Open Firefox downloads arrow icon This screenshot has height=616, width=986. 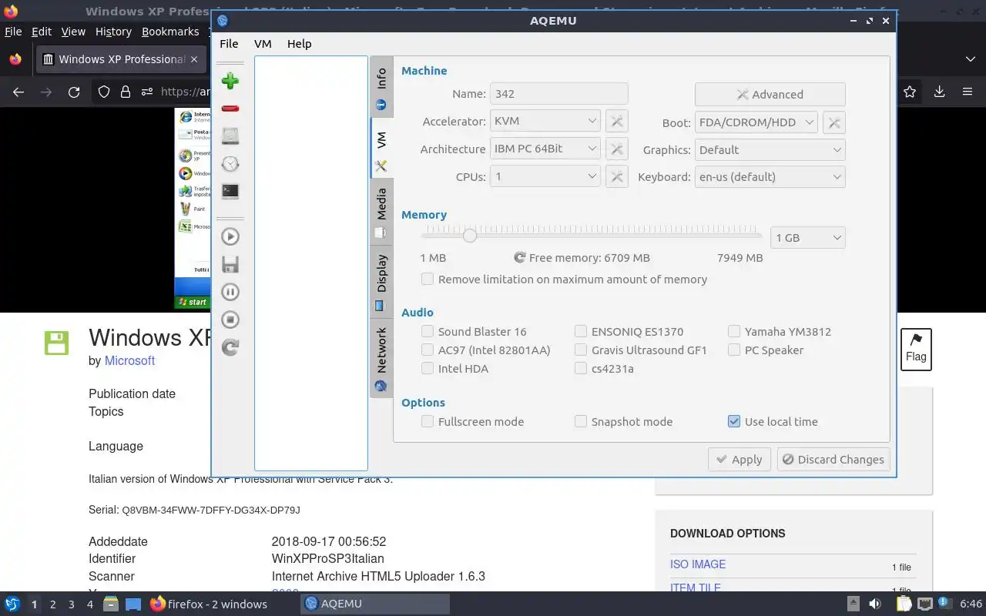[939, 92]
